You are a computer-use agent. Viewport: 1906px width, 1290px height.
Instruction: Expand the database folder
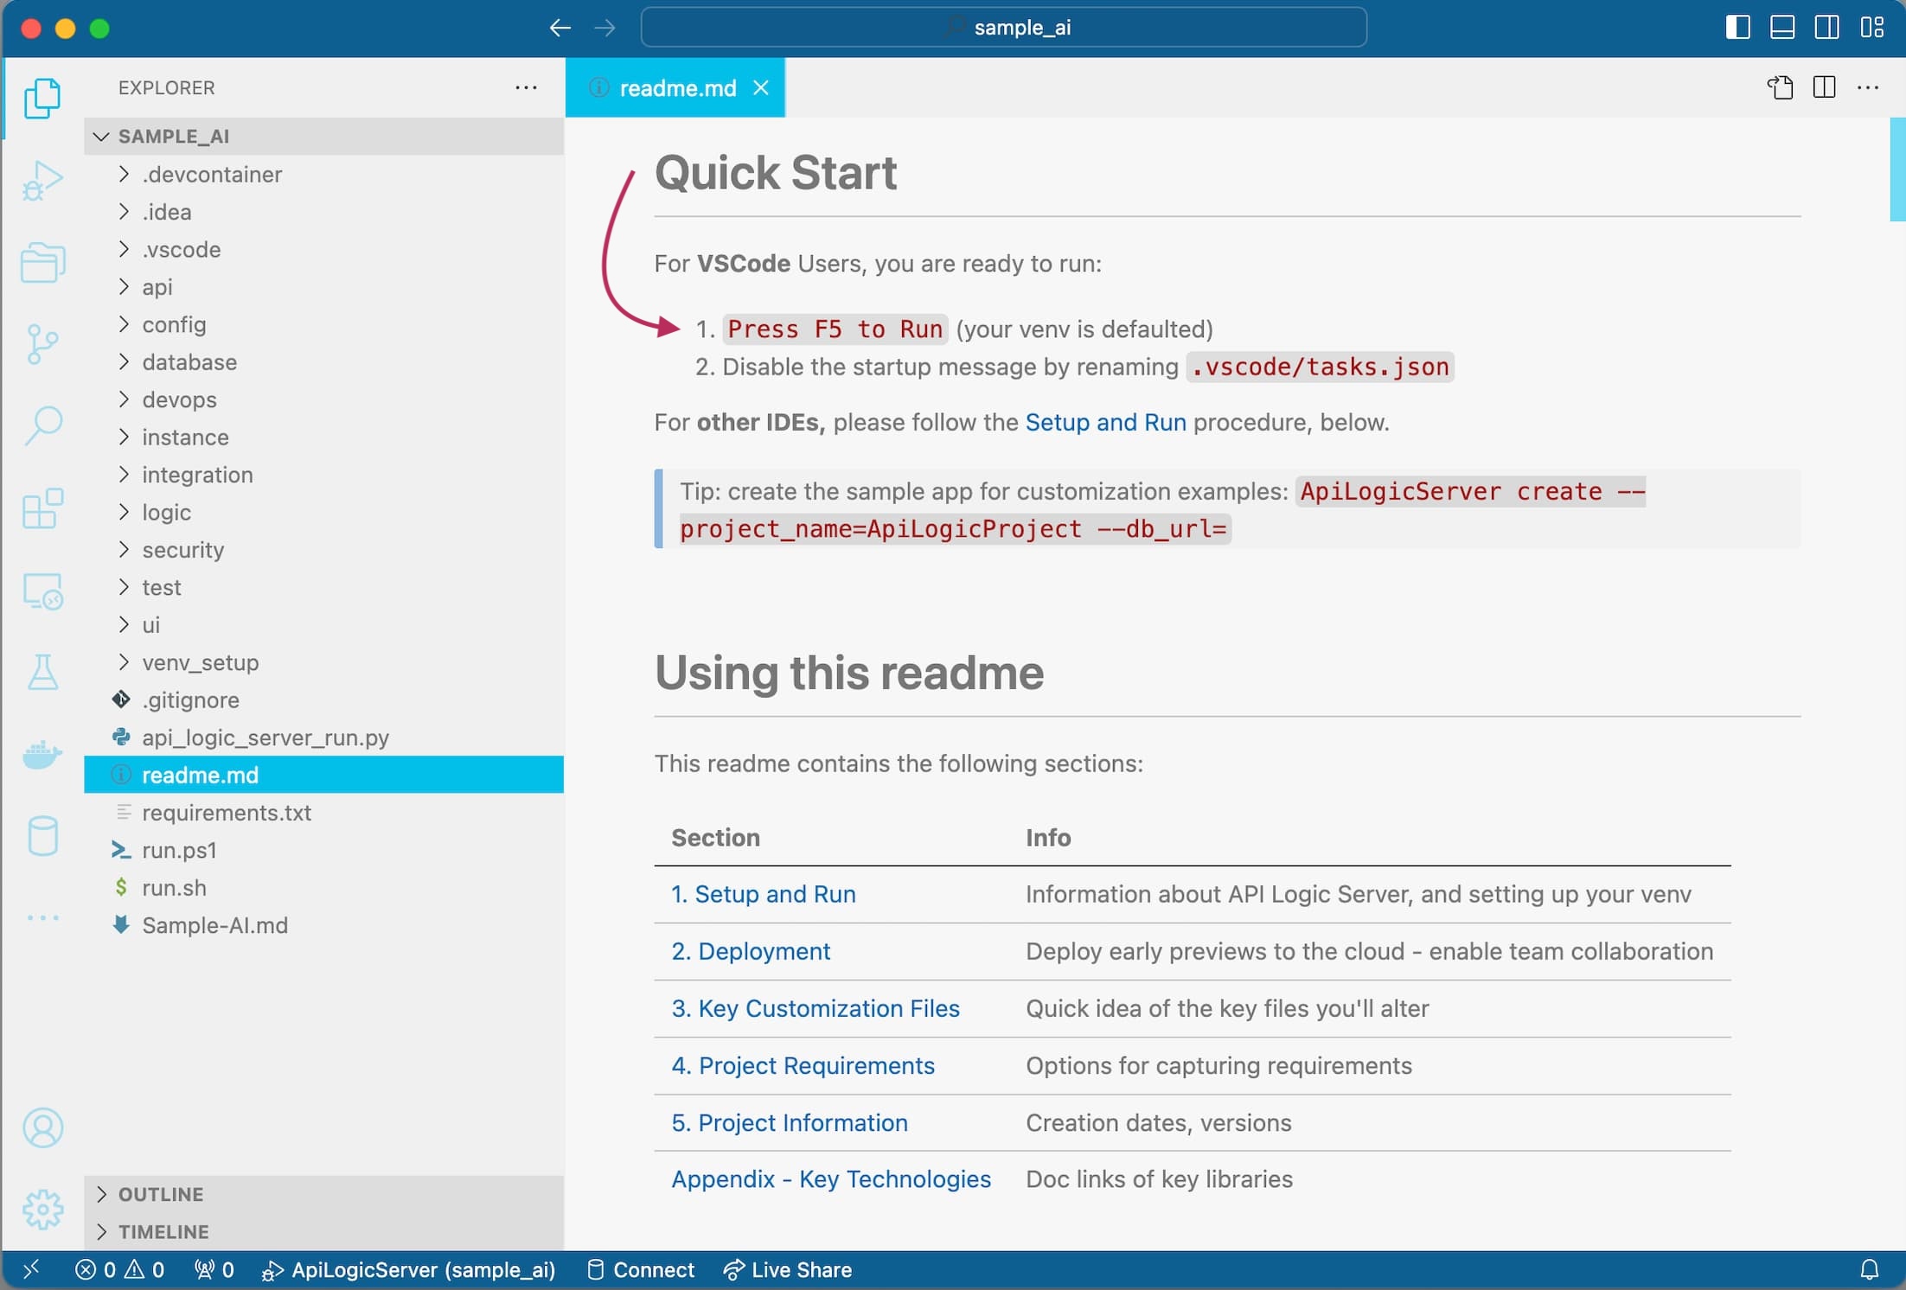(x=189, y=362)
